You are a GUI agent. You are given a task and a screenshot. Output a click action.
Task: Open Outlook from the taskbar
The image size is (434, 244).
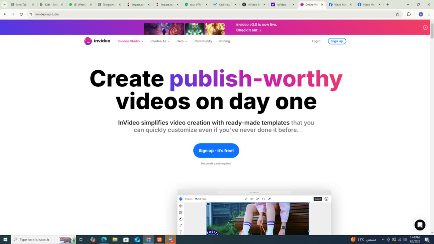click(137, 240)
